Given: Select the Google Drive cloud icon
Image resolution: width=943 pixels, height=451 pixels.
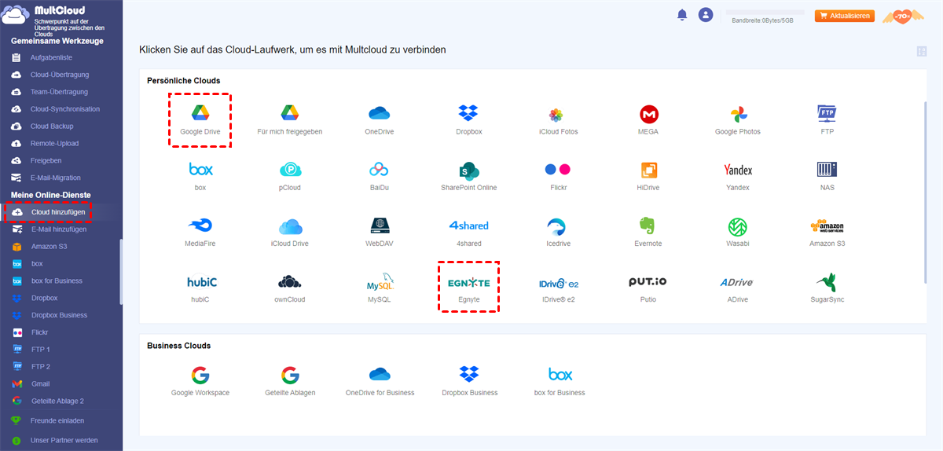Looking at the screenshot, I should pyautogui.click(x=200, y=114).
